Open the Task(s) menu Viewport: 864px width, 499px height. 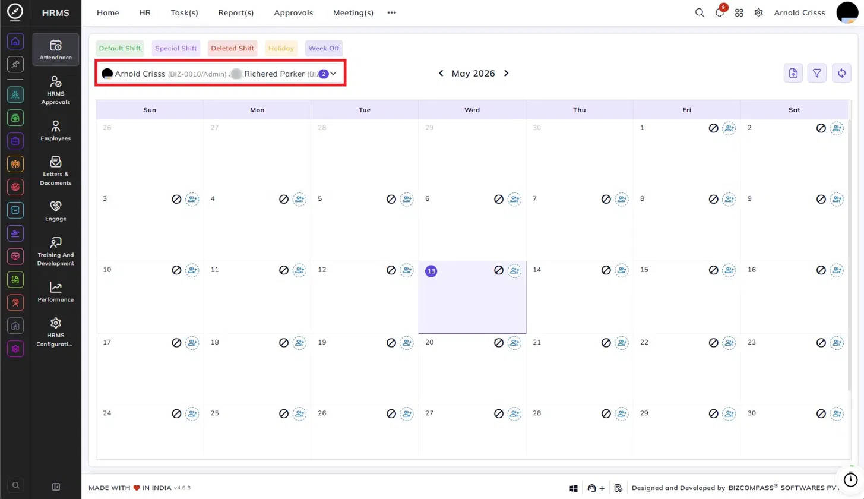184,12
